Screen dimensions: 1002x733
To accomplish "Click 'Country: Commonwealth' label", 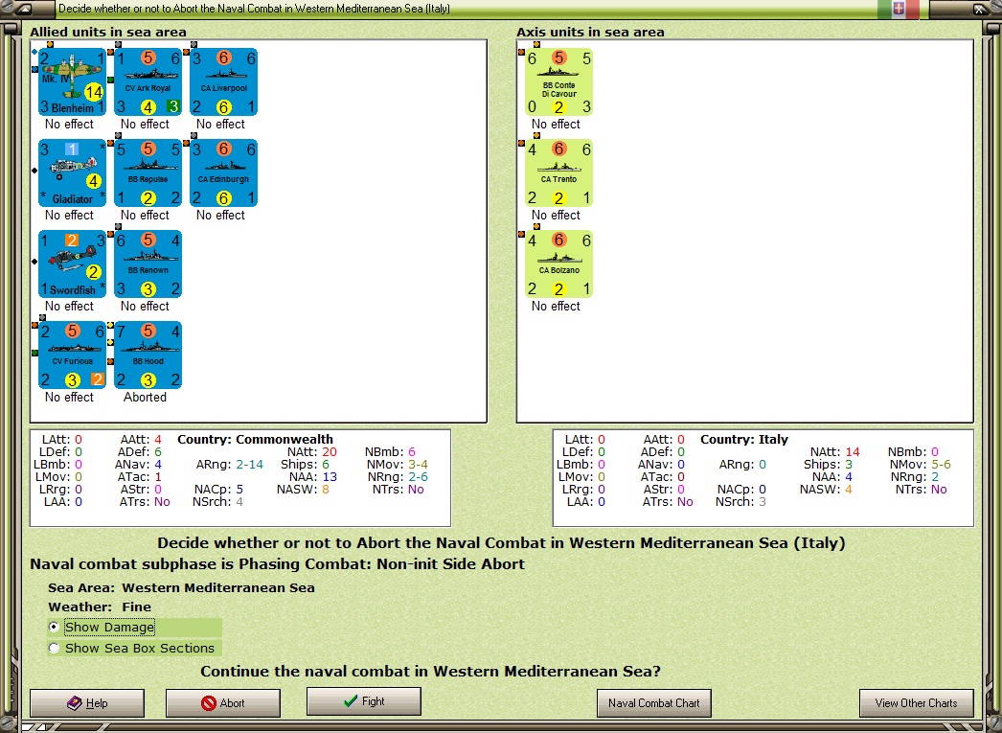I will pyautogui.click(x=255, y=439).
